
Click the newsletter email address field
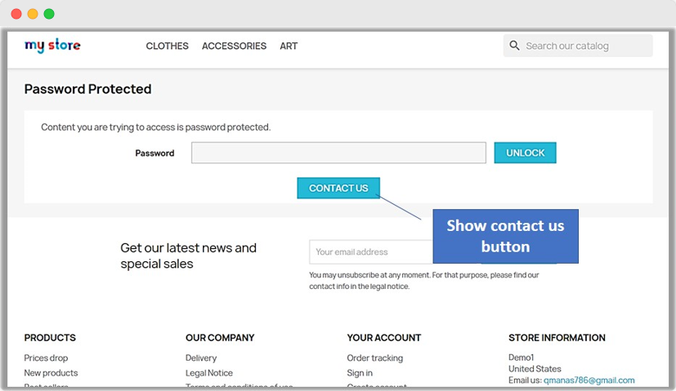[369, 252]
